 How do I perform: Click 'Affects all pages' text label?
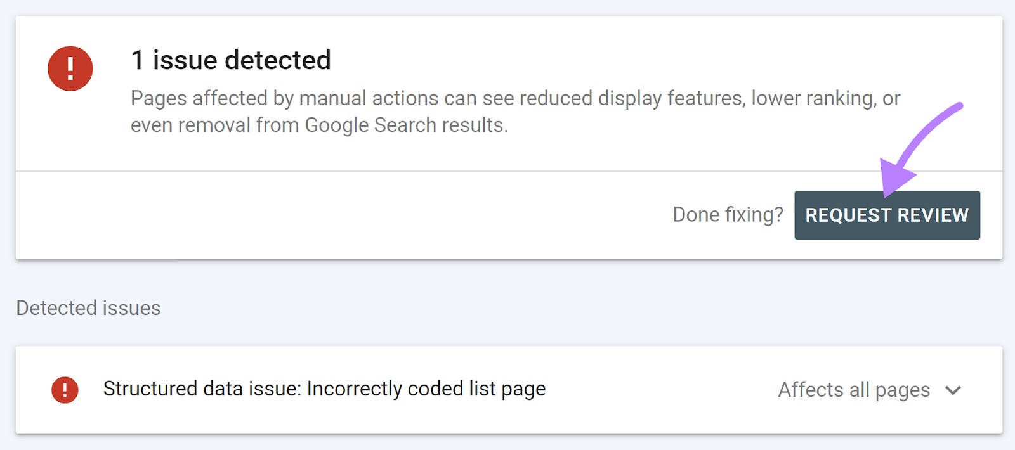click(x=852, y=390)
